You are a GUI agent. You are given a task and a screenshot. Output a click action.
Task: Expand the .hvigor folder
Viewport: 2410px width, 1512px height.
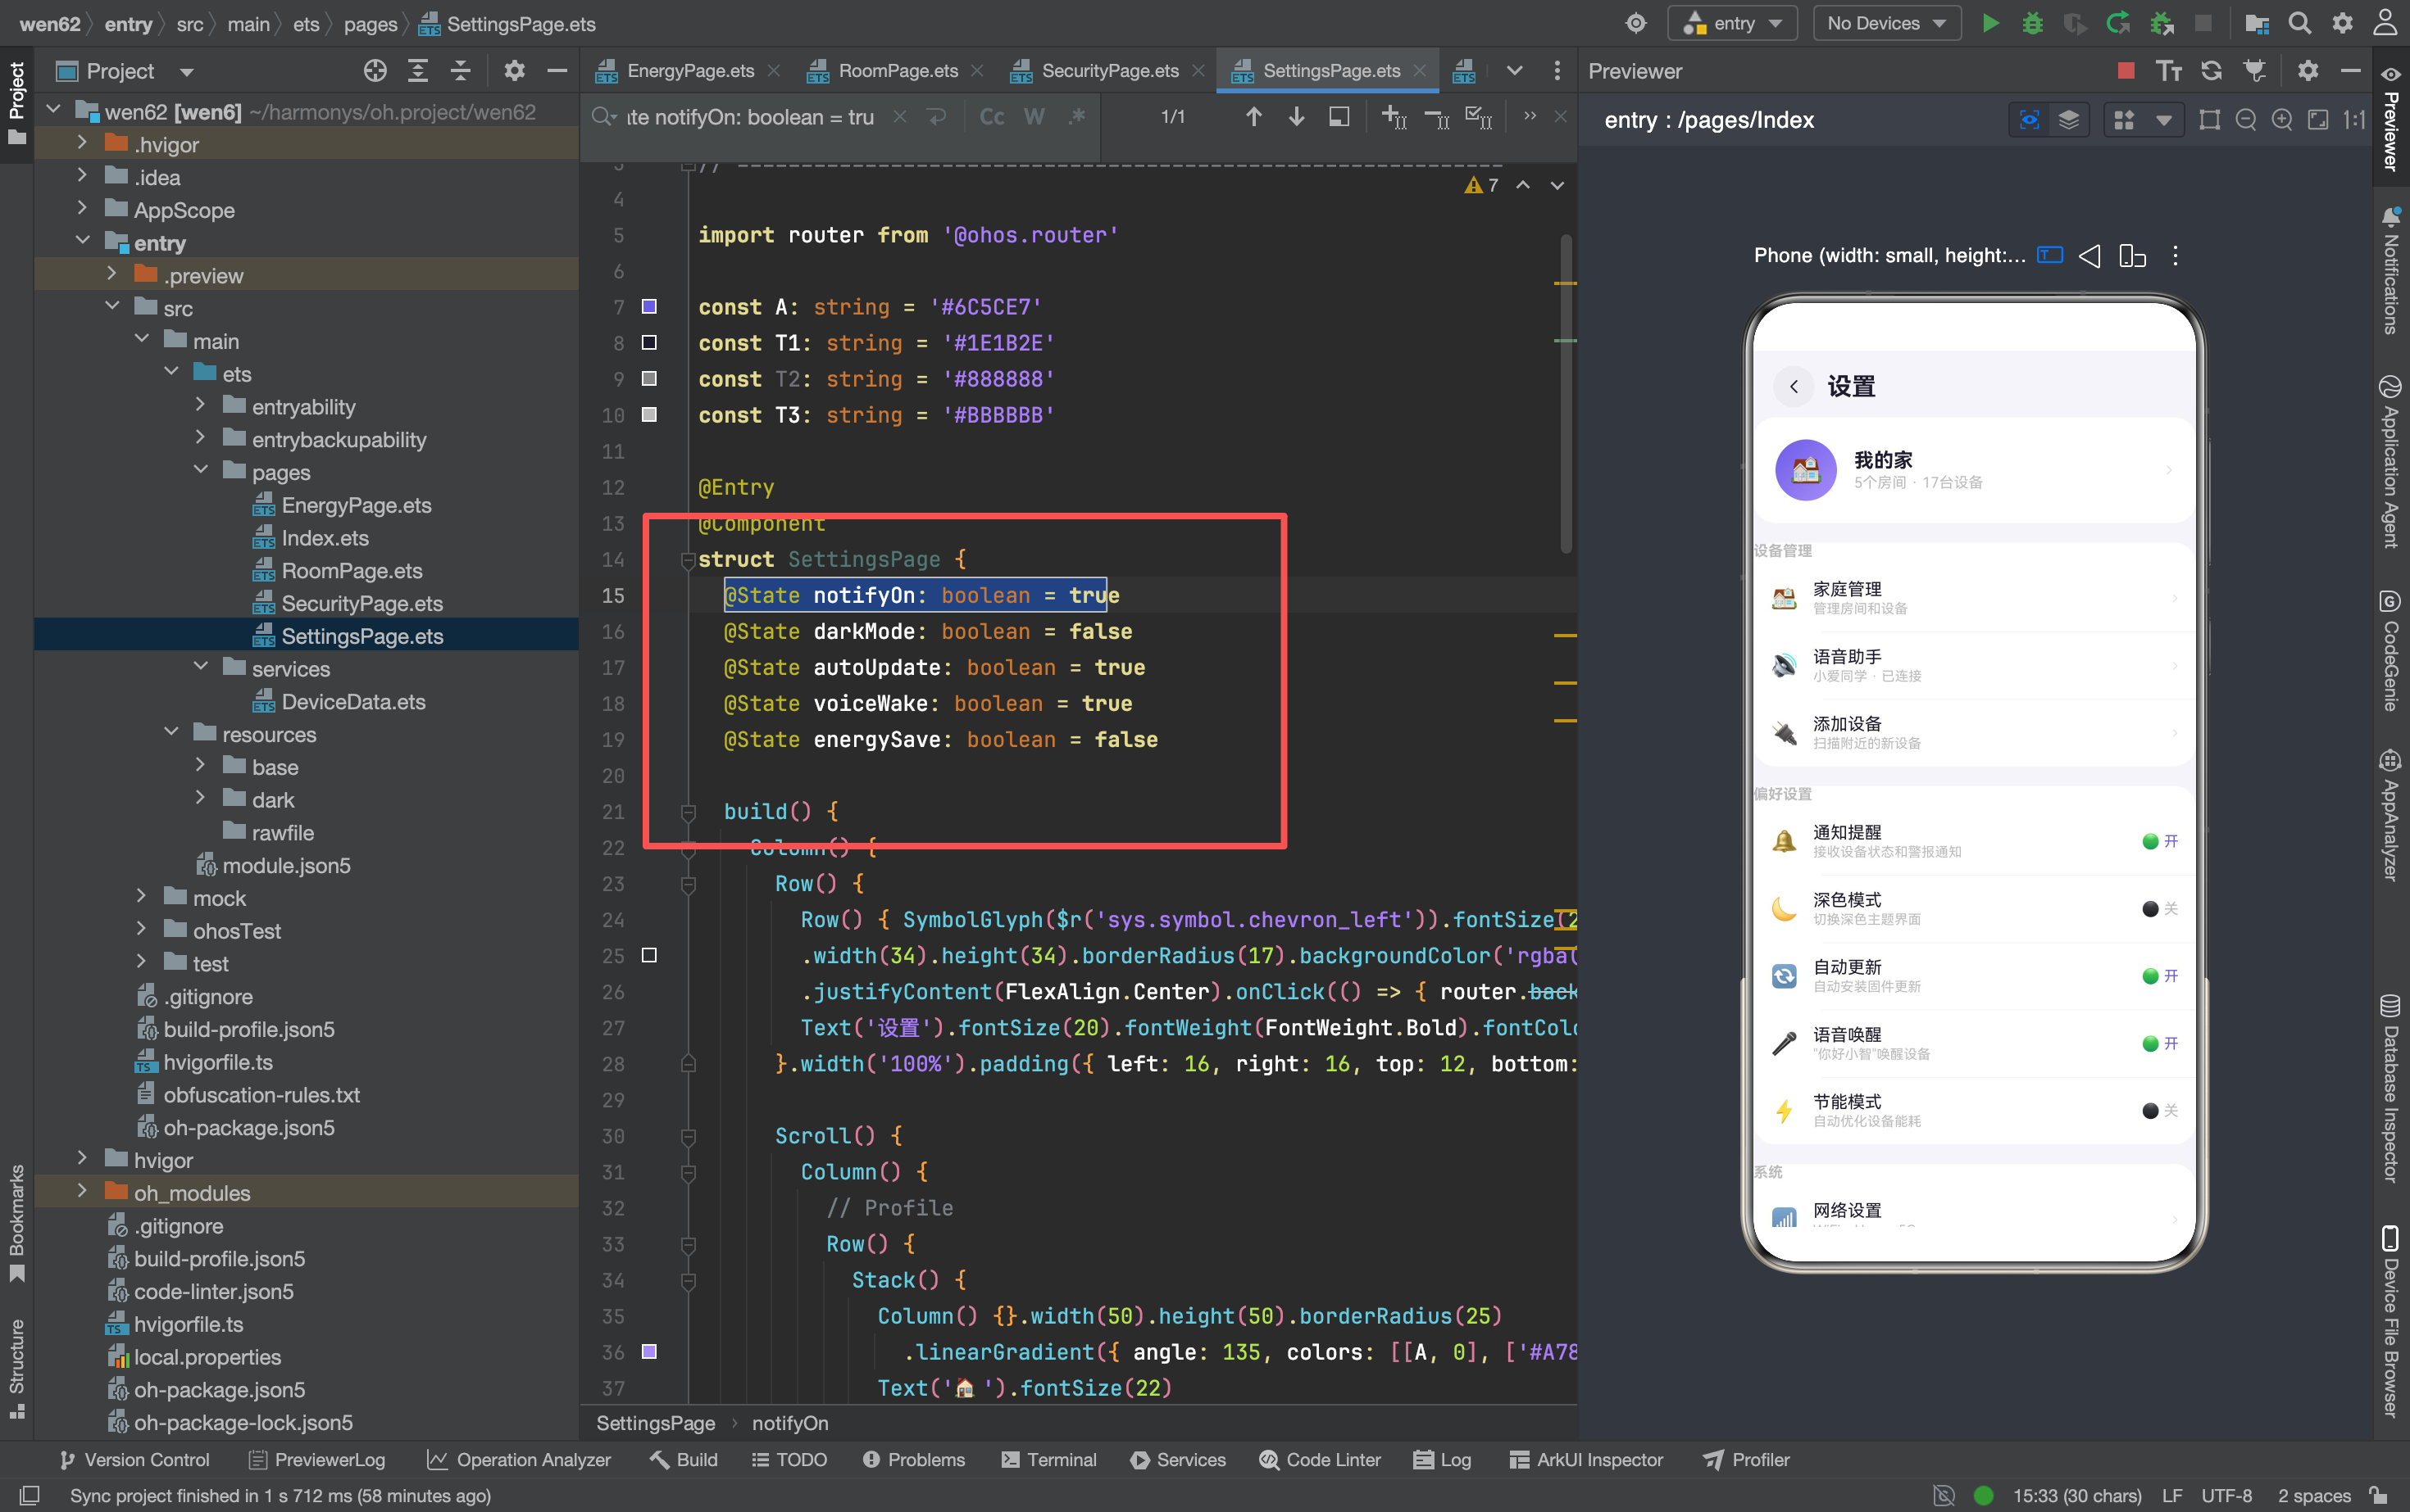[82, 144]
